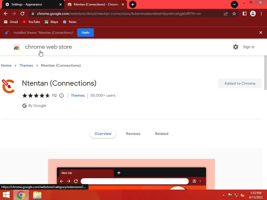Click the address bar URL
Screen dimensions: 267x200
[119, 14]
